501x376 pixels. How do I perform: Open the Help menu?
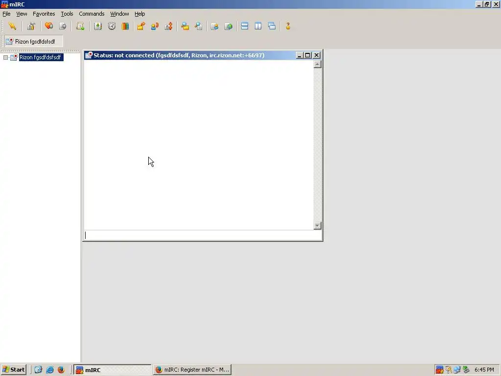139,14
